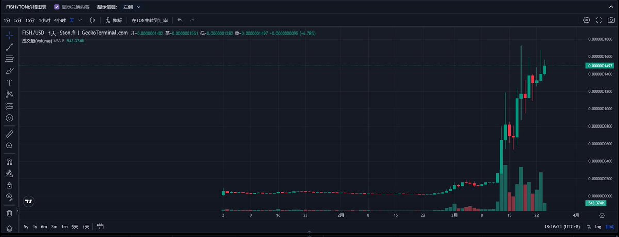619x237 pixels.
Task: Open the object tree layers panel
Action: pos(9,229)
